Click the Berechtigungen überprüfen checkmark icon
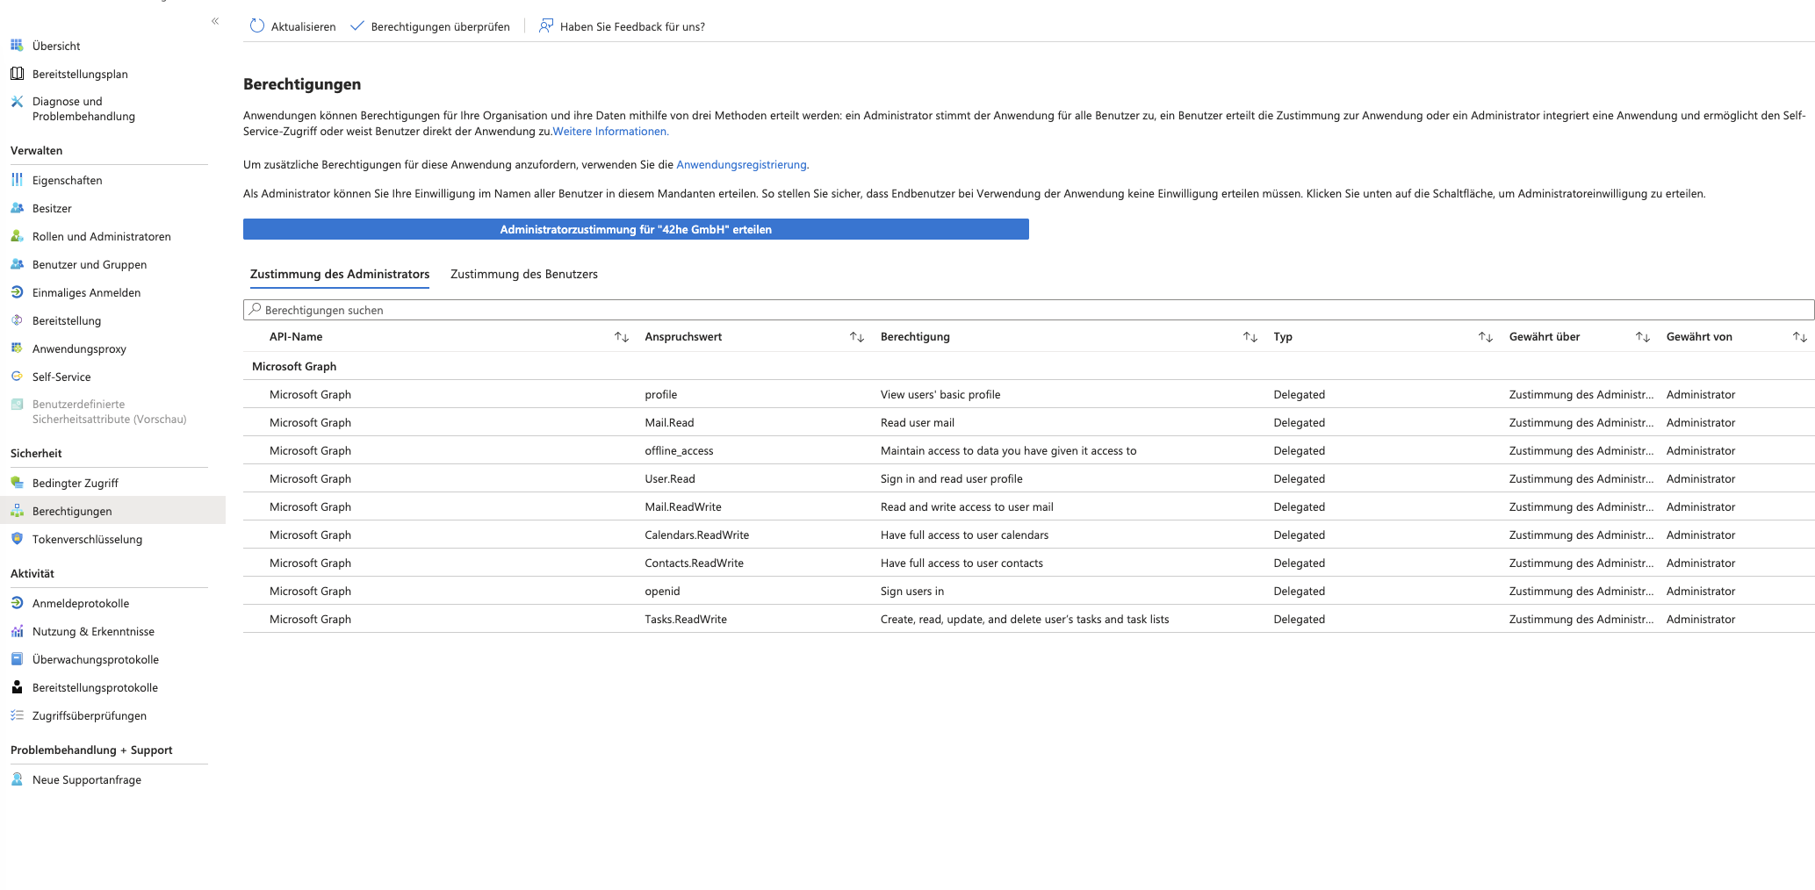 click(357, 26)
